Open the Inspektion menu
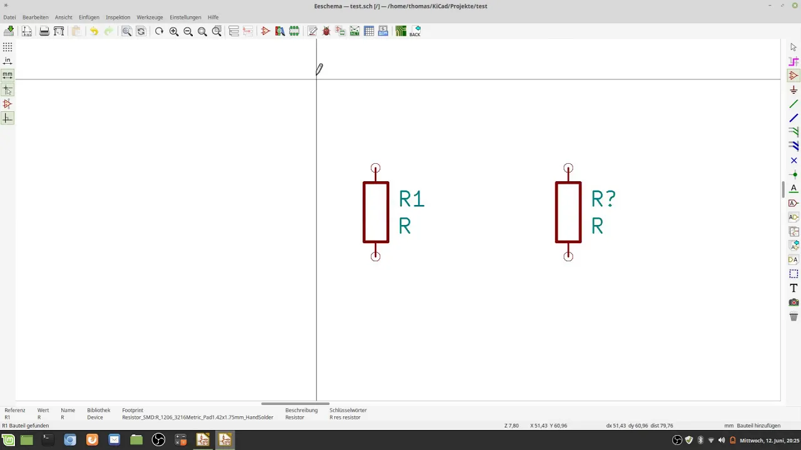This screenshot has height=450, width=801. click(118, 17)
